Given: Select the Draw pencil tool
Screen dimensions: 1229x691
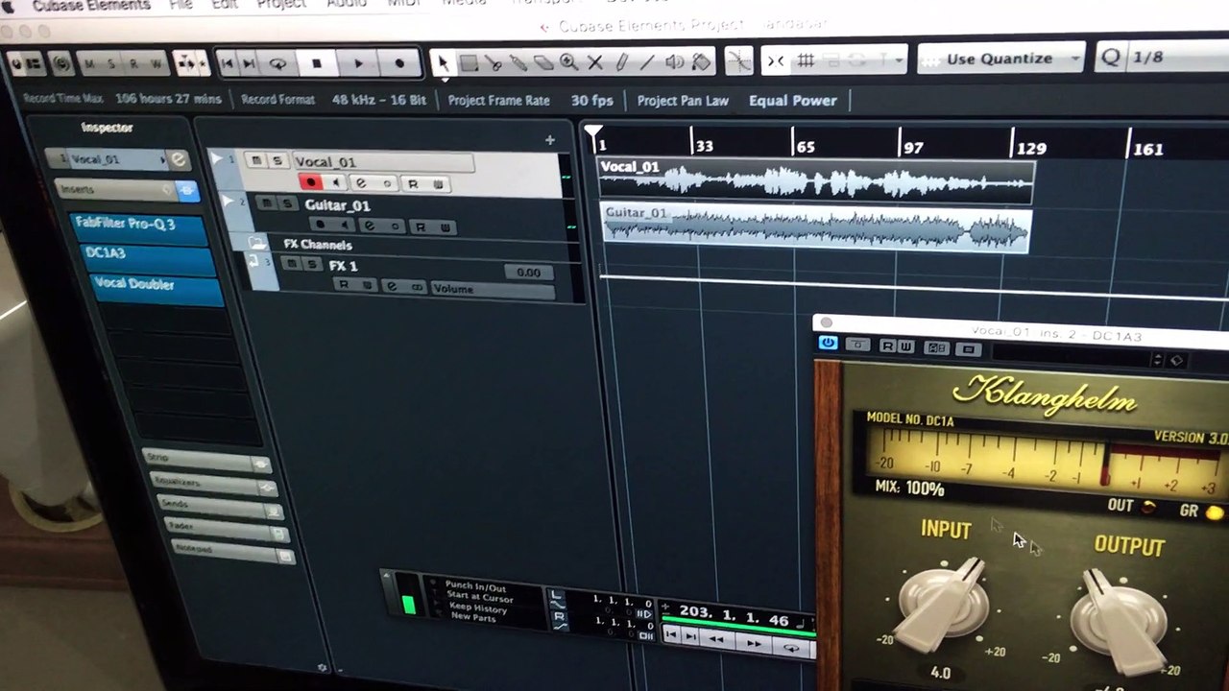Looking at the screenshot, I should [x=620, y=62].
